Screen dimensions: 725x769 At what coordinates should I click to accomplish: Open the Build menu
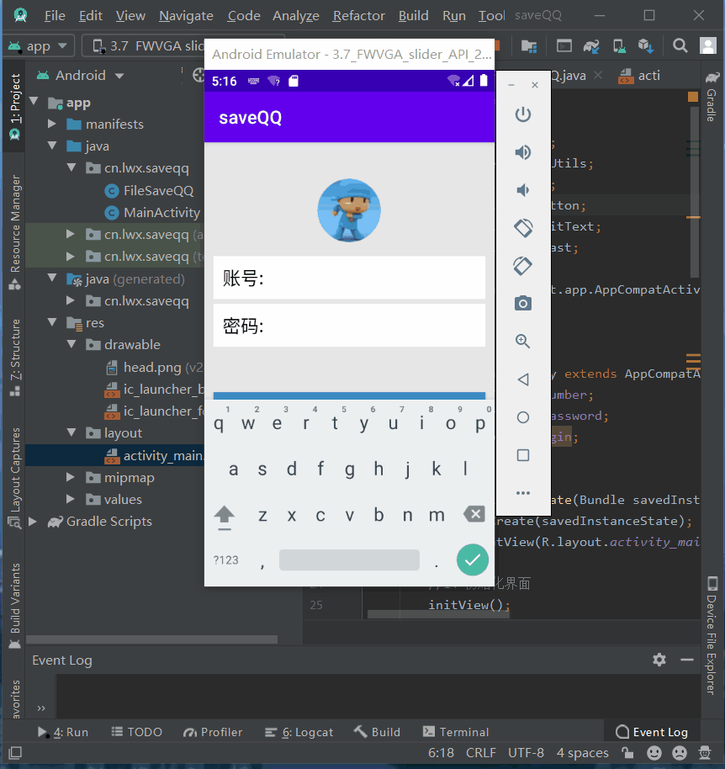pyautogui.click(x=413, y=16)
